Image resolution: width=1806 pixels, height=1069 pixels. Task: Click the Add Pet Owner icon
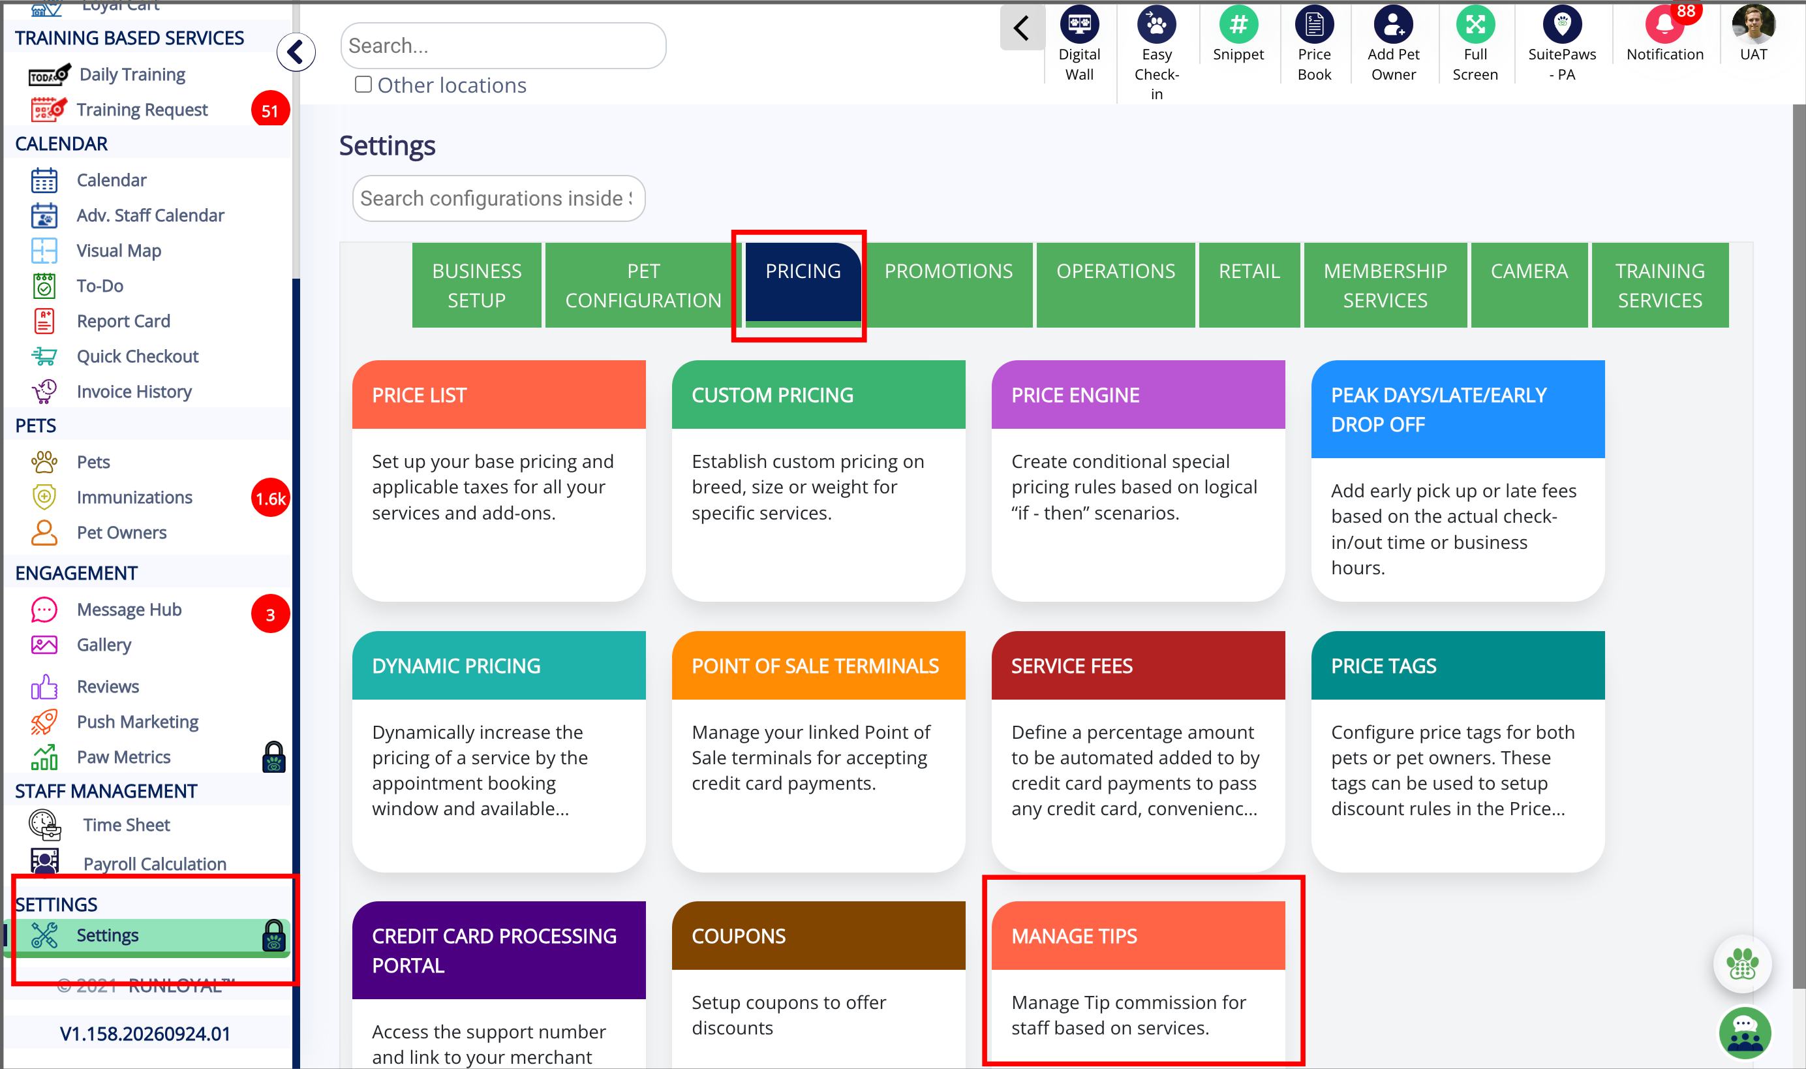click(1394, 25)
